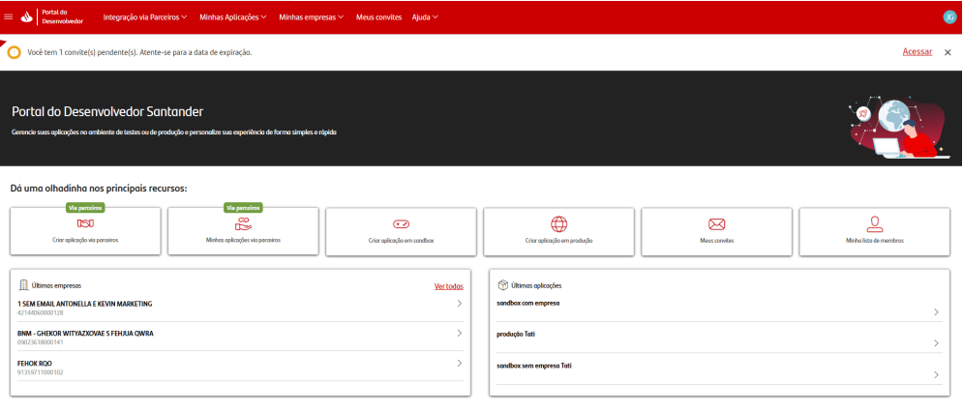Open the produção Tati application entry
Screen dimensions: 963x412
[717, 338]
